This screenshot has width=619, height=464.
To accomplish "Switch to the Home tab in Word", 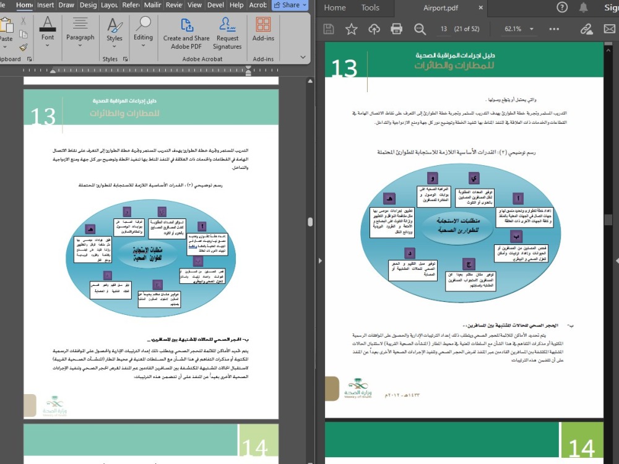I will coord(25,5).
